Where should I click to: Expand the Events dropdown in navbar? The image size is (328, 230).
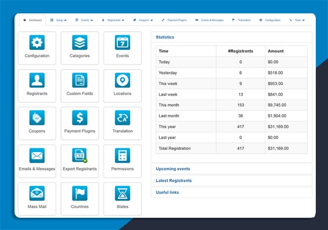pyautogui.click(x=84, y=20)
